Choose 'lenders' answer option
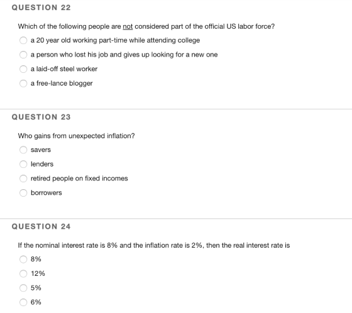Image resolution: width=352 pixels, height=313 pixels. (x=23, y=165)
